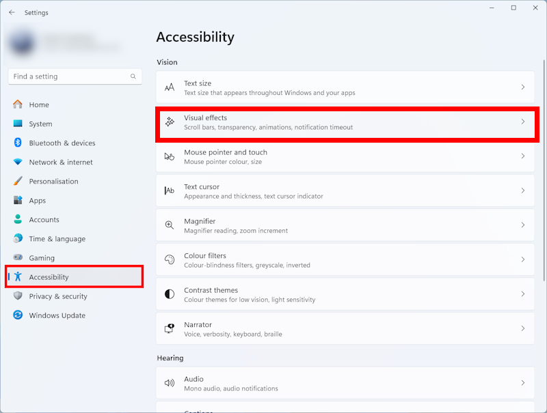
Task: Click the Network & internet Wi-Fi icon
Action: tap(18, 162)
